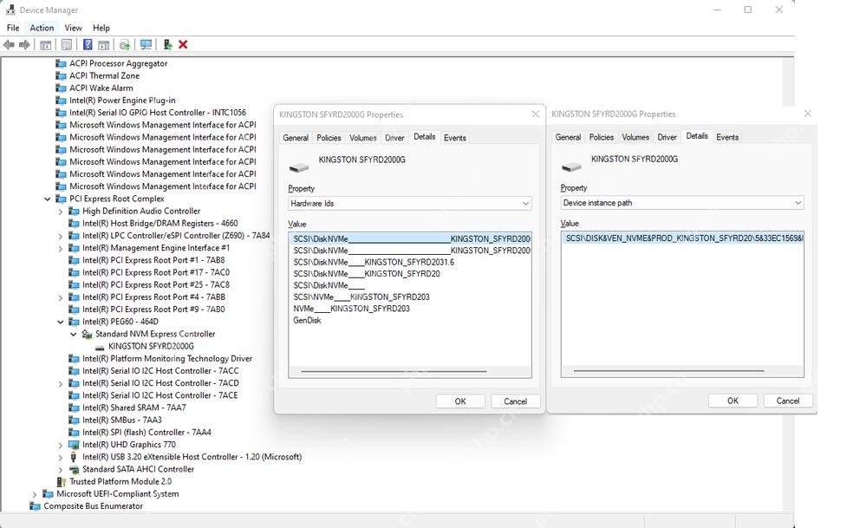The image size is (866, 528).
Task: Close the right KINGSTON Properties dialog
Action: click(807, 114)
